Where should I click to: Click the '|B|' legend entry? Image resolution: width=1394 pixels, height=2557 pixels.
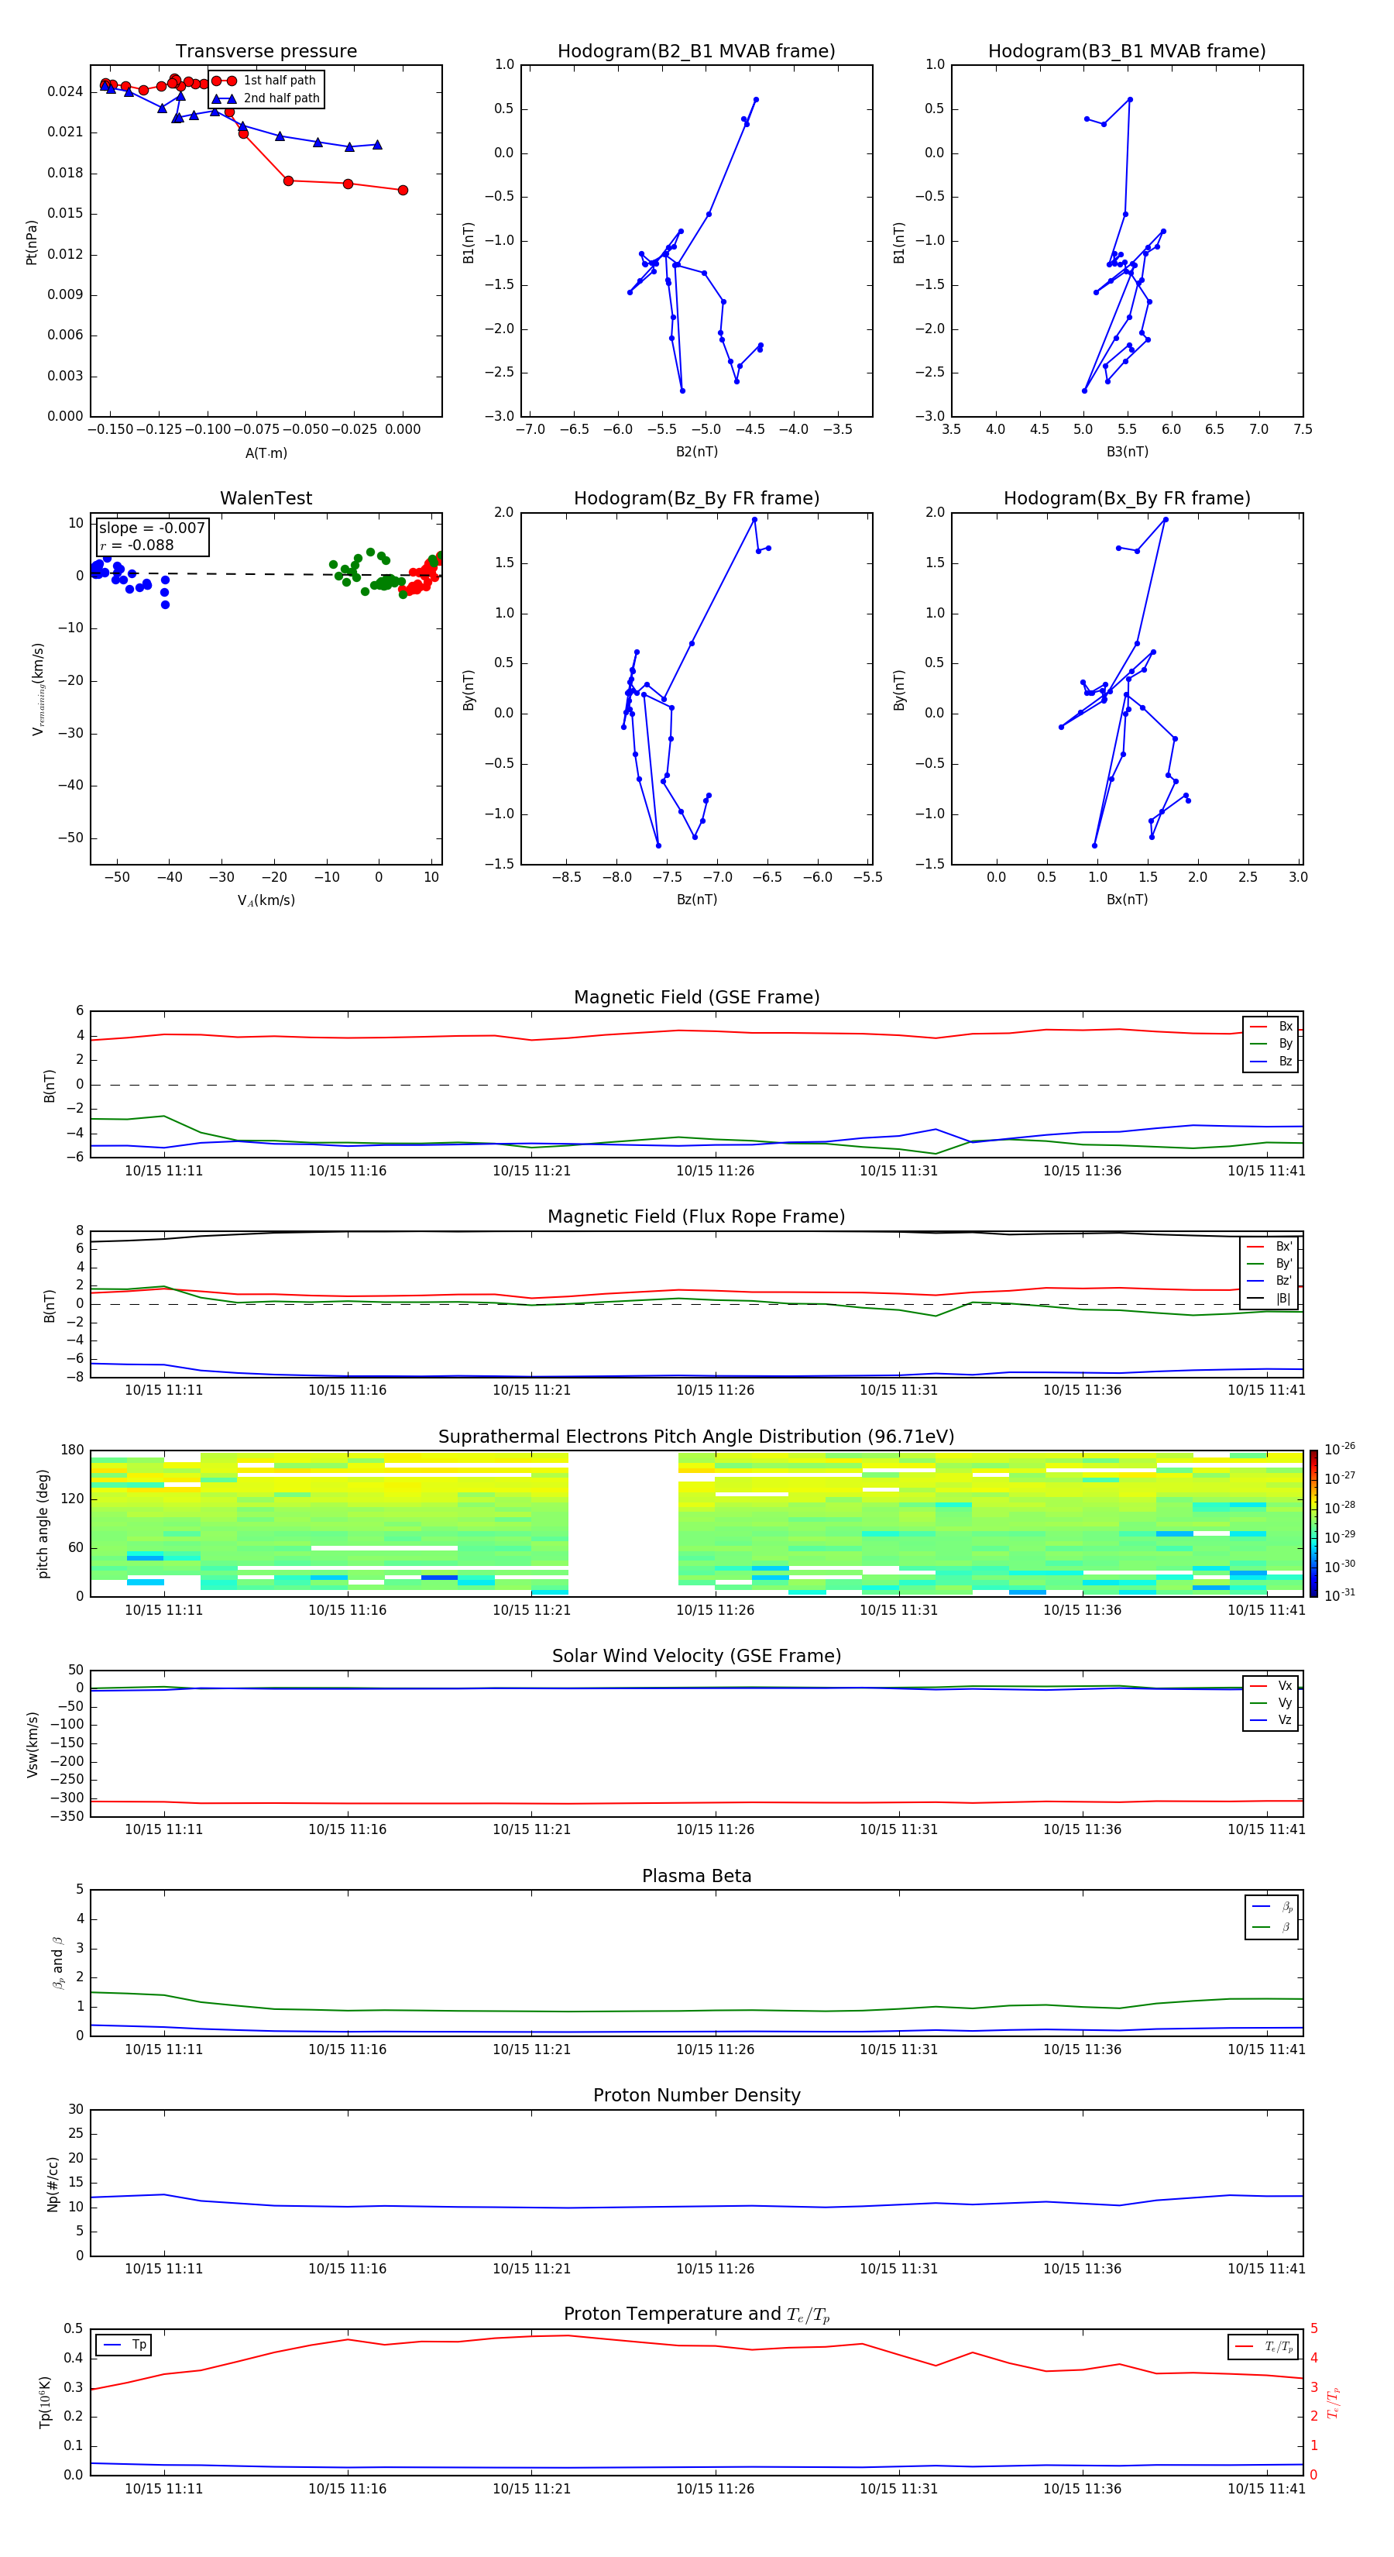[x=1270, y=1299]
